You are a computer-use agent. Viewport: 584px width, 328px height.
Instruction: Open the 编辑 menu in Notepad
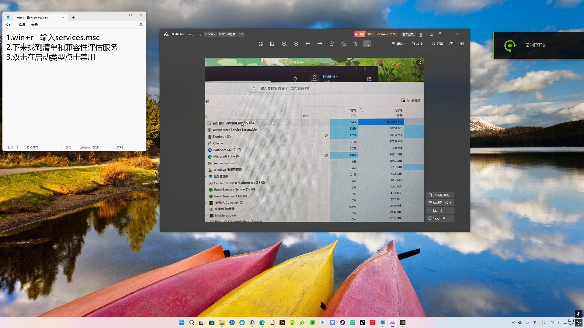point(22,25)
